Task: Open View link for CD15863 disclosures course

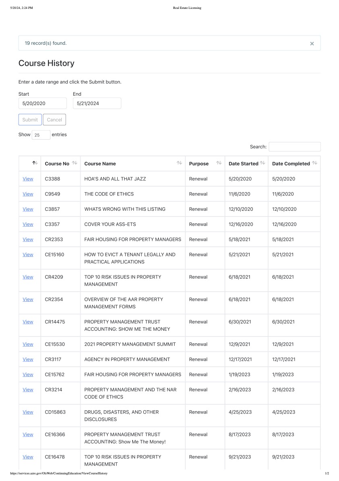Action: (x=28, y=412)
